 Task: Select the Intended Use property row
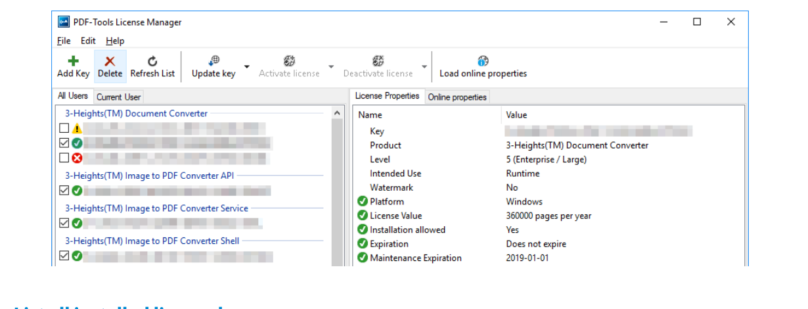(549, 174)
